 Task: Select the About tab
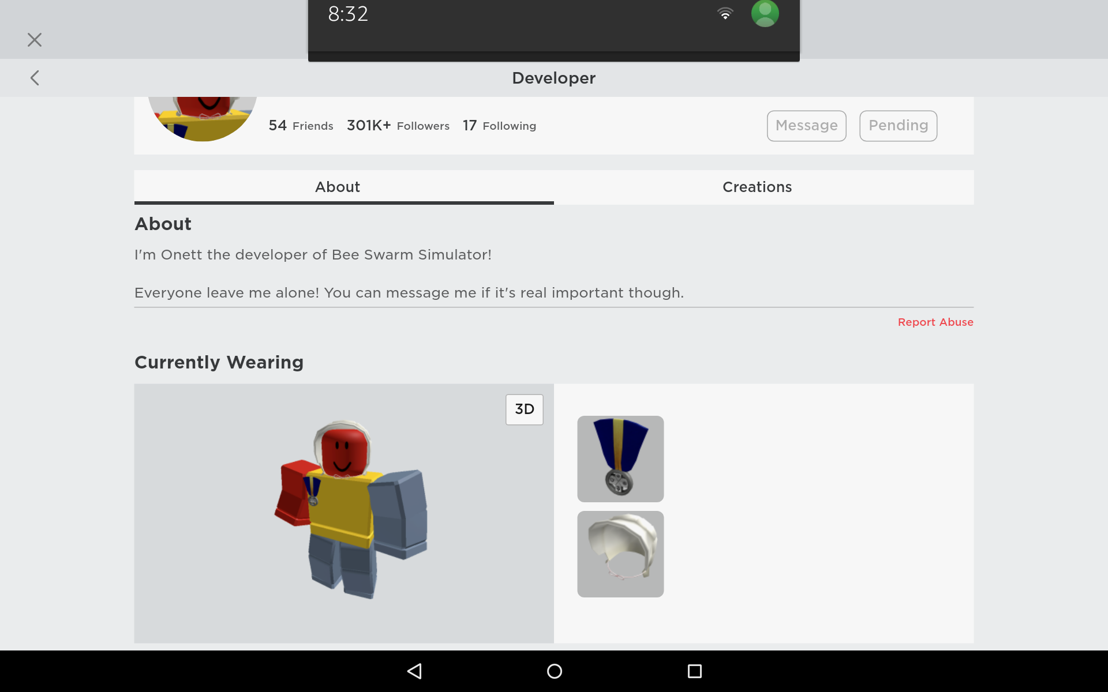[338, 187]
